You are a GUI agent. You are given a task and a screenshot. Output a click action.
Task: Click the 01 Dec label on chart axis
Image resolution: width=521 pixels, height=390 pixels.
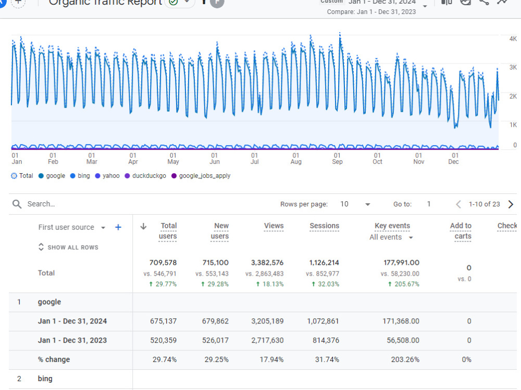pyautogui.click(x=454, y=159)
